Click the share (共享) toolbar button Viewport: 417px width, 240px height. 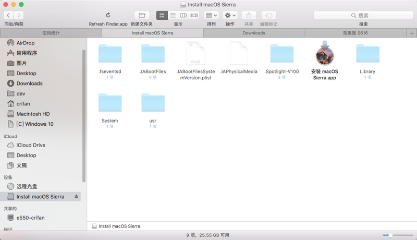click(249, 16)
